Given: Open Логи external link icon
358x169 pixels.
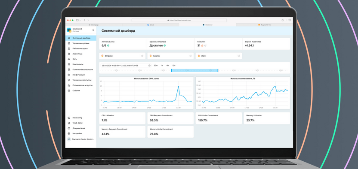Looking at the screenshot, I should [x=239, y=56].
